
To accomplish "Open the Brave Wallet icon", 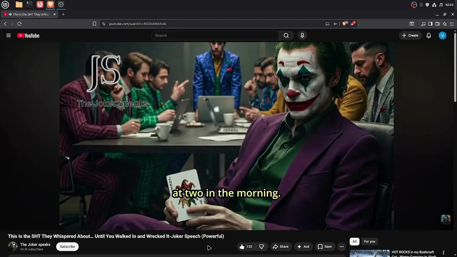I will 437,24.
